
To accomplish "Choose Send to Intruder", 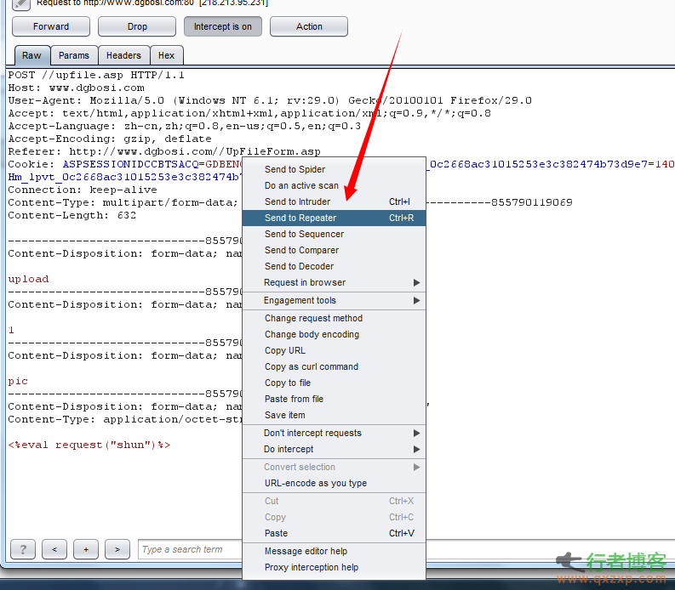I will pos(334,201).
